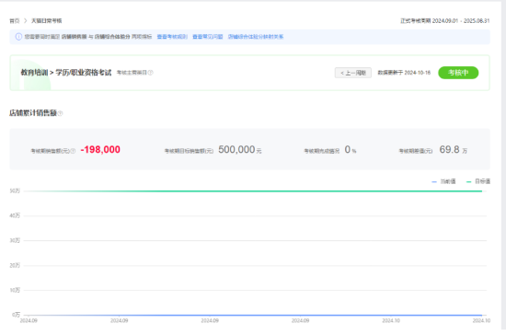Screen dimensions: 506x335
Task: Click the 0 % completion value
Action: (x=351, y=149)
